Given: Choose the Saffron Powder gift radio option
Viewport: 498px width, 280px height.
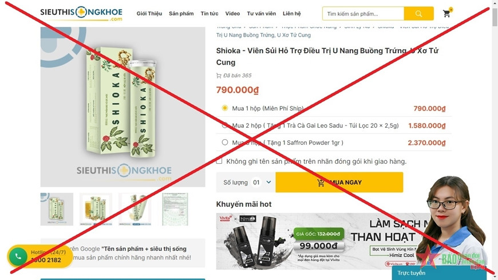Looking at the screenshot, I should (225, 143).
